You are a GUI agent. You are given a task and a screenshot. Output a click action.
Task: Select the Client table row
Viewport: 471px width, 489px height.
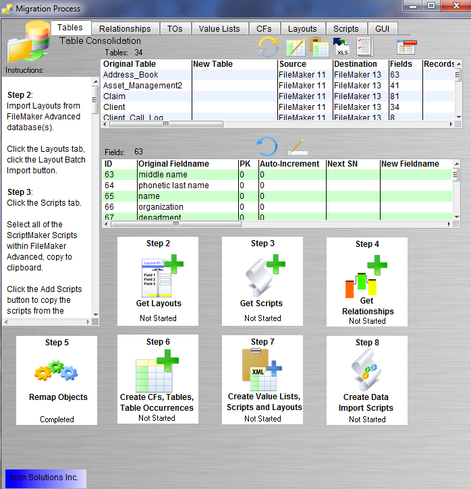coord(278,107)
